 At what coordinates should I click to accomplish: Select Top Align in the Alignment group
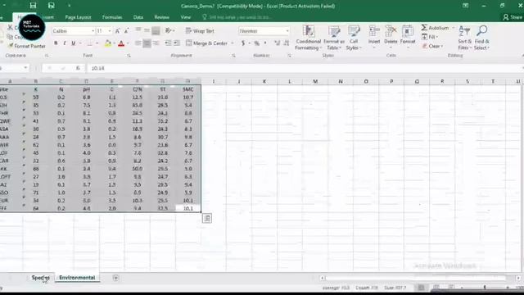pos(138,30)
